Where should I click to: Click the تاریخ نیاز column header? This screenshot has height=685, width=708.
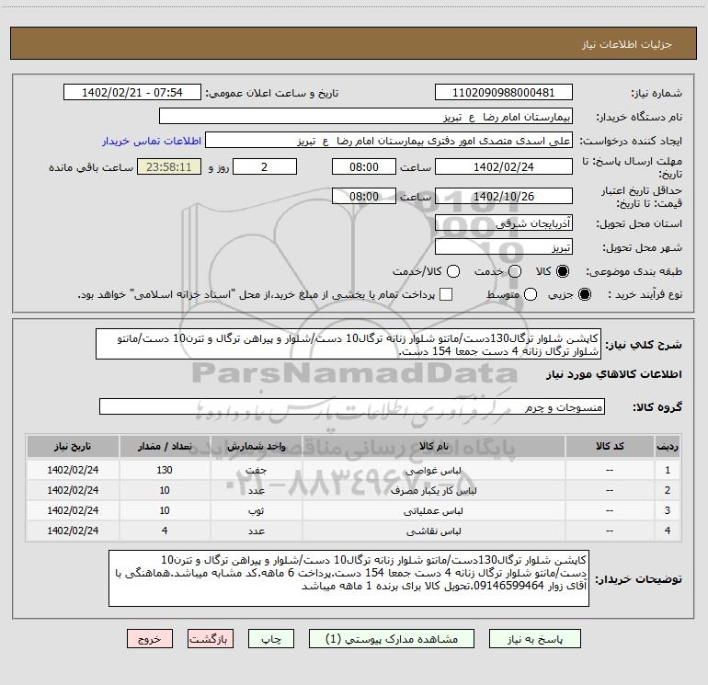pos(73,447)
